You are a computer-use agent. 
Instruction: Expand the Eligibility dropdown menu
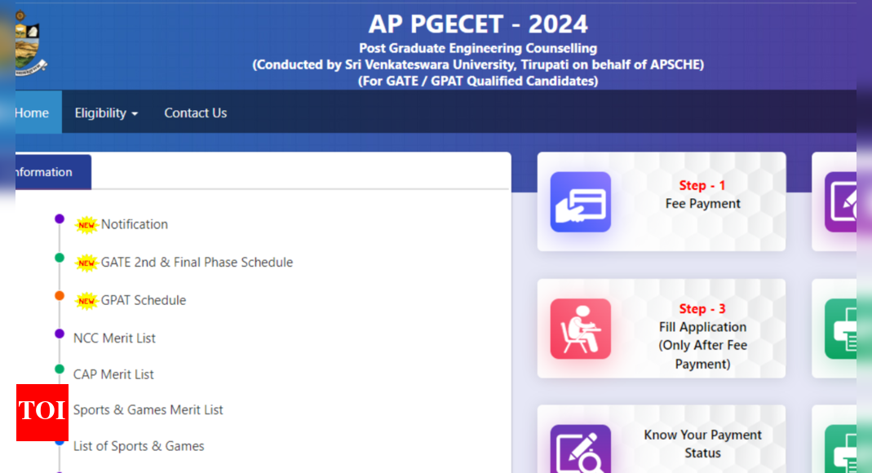click(106, 113)
